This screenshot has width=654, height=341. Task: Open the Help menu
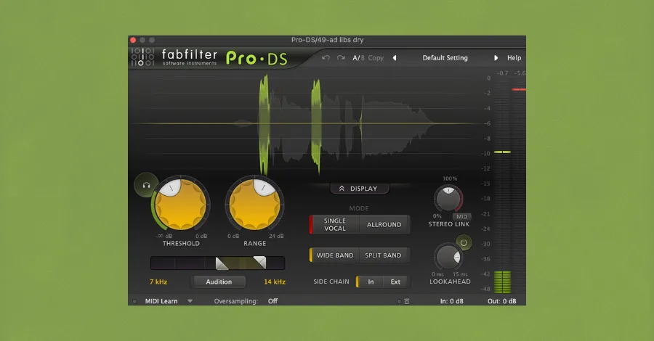(514, 58)
